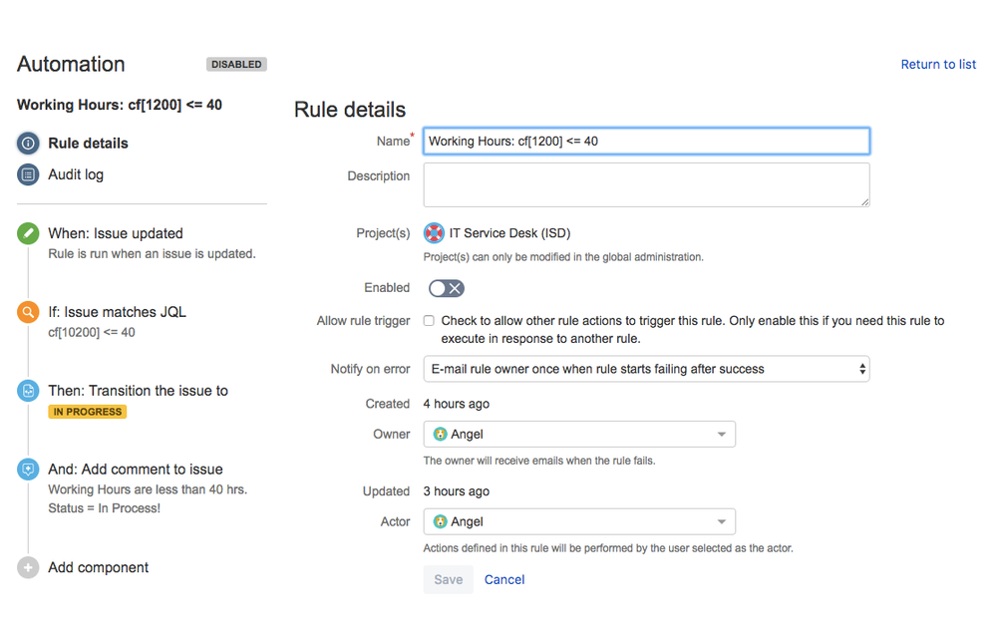This screenshot has width=996, height=634.
Task: Click the IT Service Desk project lifebuoy icon
Action: (434, 233)
